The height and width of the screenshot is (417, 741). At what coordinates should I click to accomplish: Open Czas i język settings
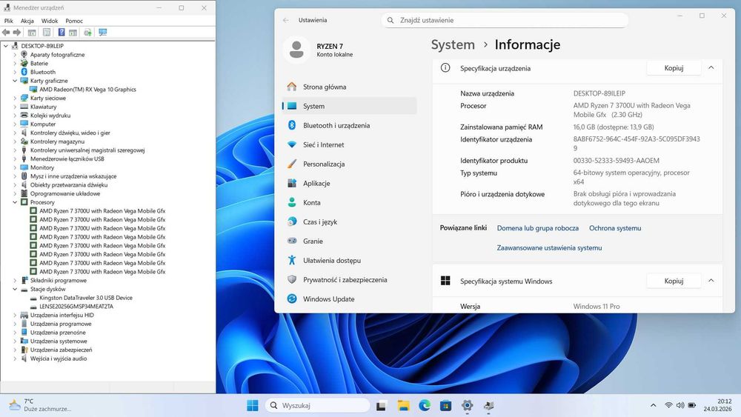click(349, 221)
